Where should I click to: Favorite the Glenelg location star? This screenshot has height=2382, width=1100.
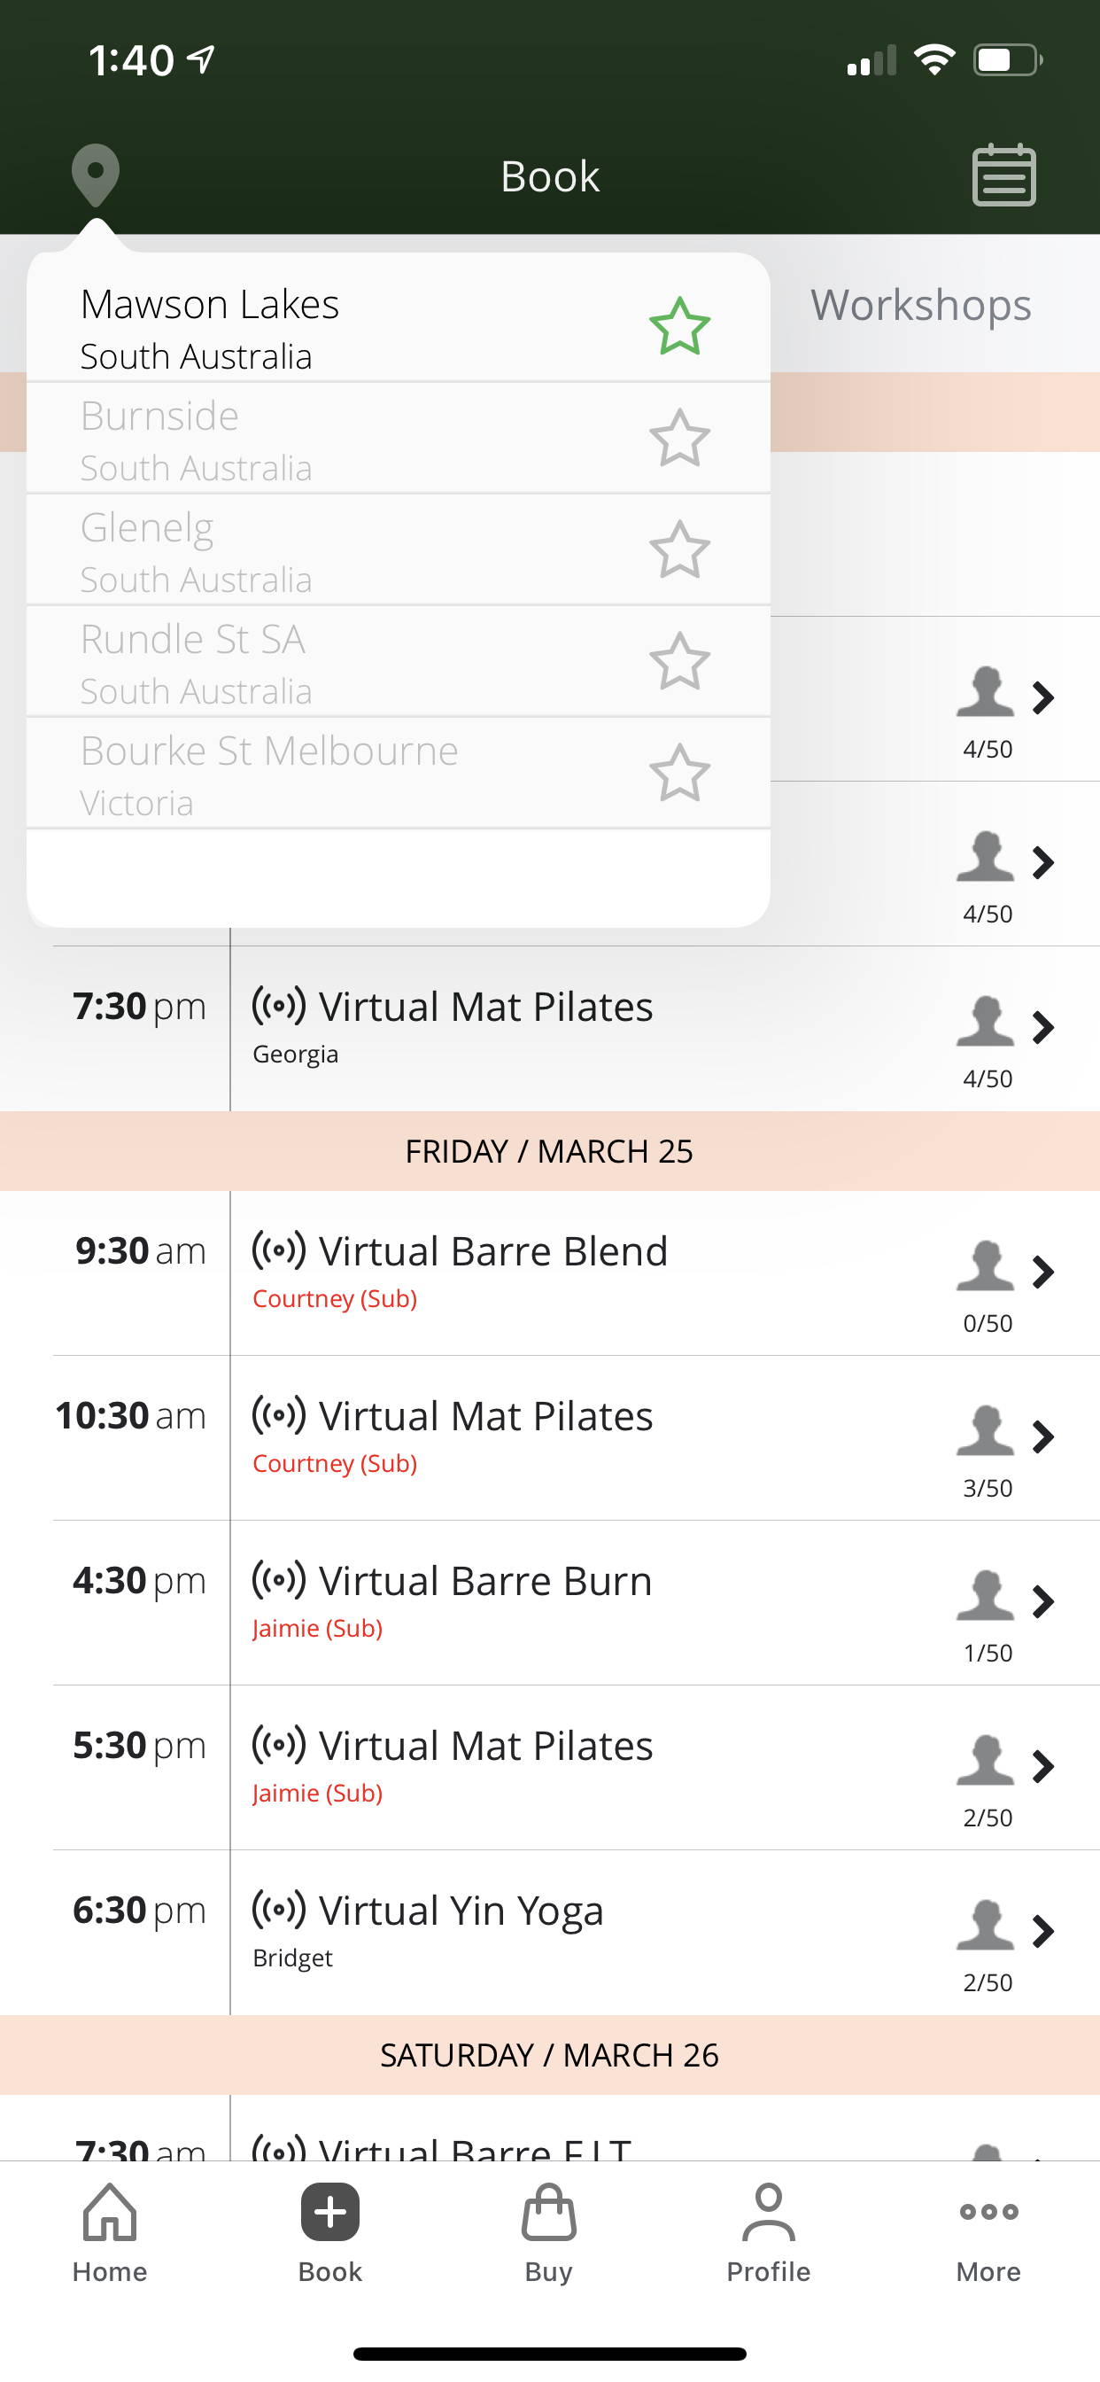point(679,549)
